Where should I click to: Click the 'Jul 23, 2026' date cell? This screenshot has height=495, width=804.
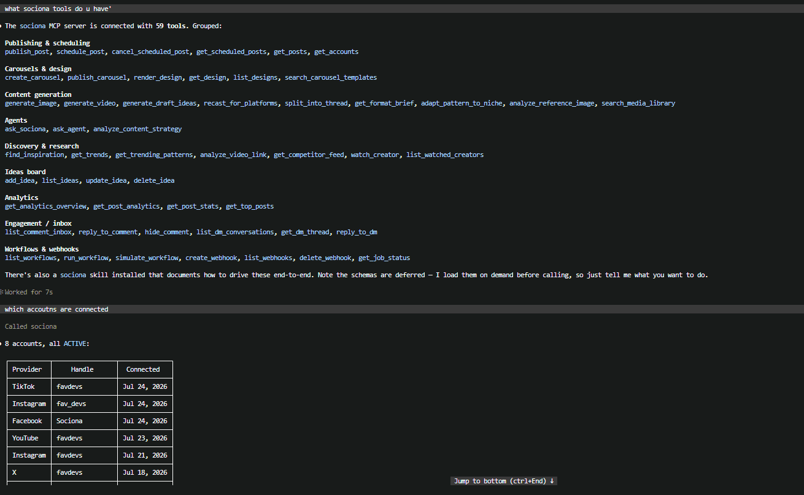pos(145,438)
